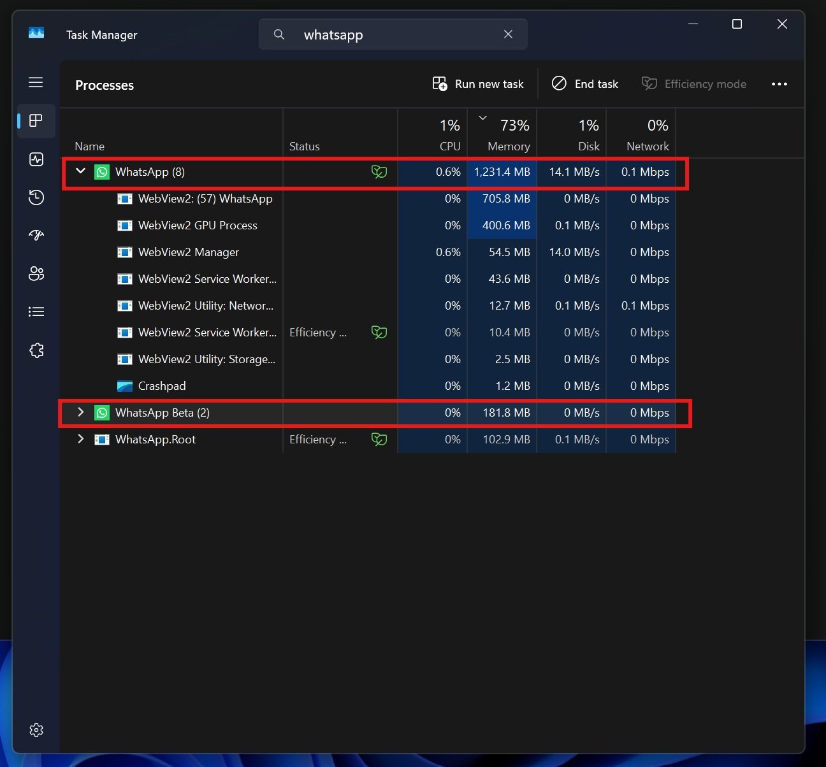Open the more options ellipsis menu
This screenshot has height=767, width=826.
point(779,83)
